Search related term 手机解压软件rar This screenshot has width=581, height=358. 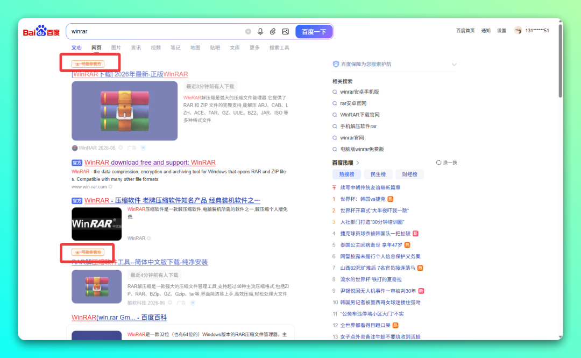point(358,126)
